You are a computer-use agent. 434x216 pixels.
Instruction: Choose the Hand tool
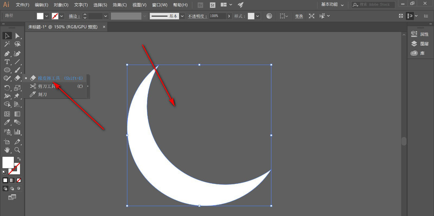point(7,150)
